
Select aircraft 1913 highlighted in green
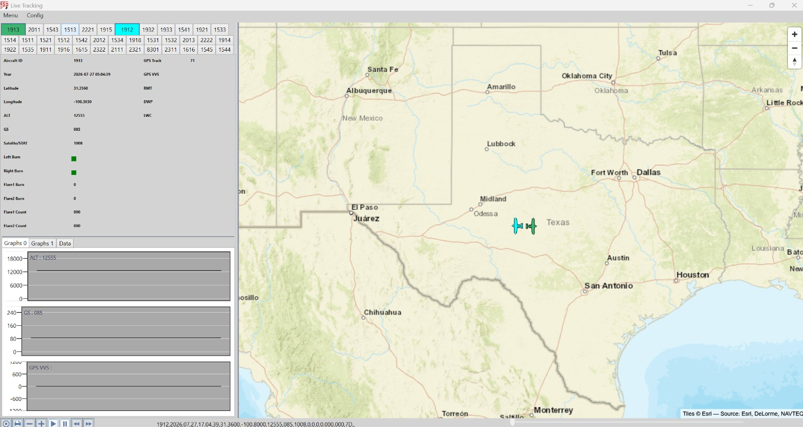pos(14,30)
